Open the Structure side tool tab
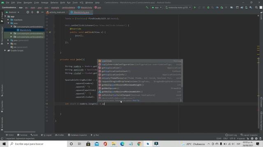The height and width of the screenshot is (147, 263). coord(2,91)
